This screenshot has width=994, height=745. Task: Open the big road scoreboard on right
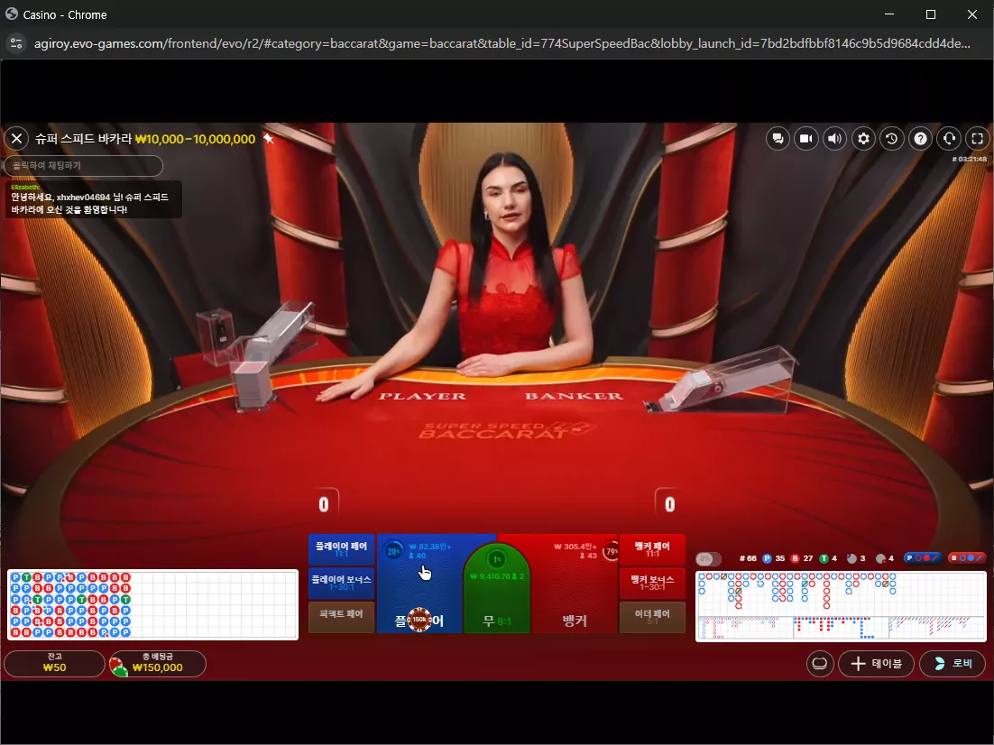(x=841, y=606)
